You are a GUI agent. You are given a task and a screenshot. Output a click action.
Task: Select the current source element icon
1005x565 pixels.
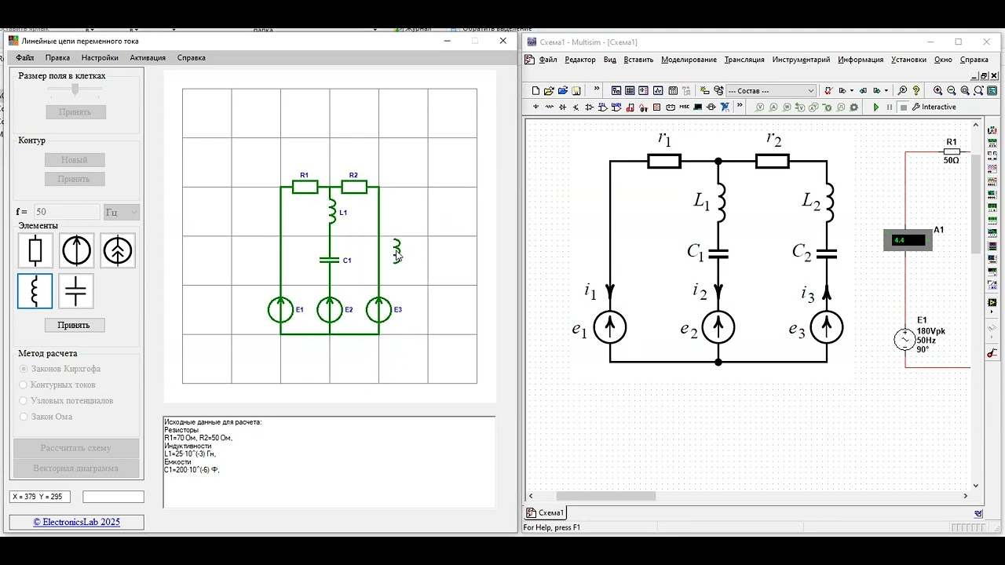118,250
